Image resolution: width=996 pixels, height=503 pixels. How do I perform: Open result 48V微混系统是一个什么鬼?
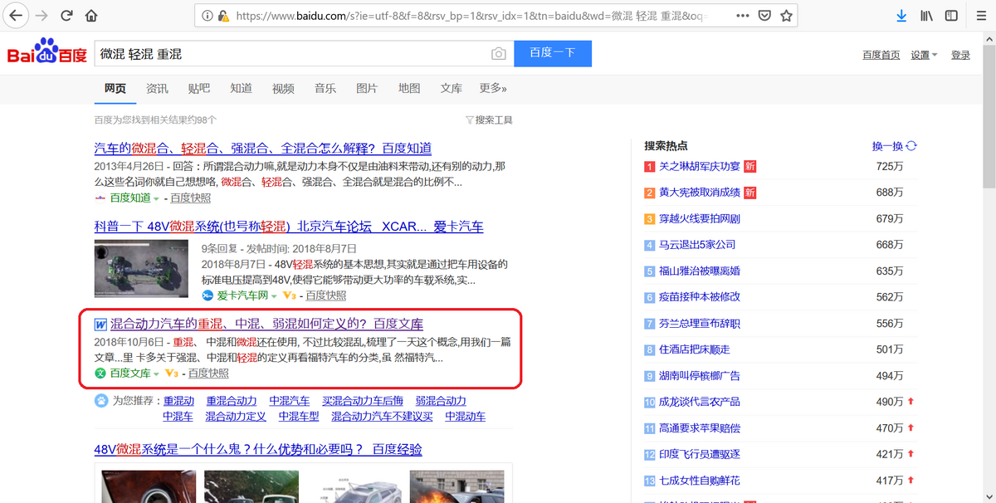(x=258, y=450)
